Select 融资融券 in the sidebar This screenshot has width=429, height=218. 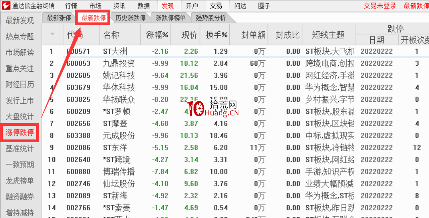pos(20,197)
